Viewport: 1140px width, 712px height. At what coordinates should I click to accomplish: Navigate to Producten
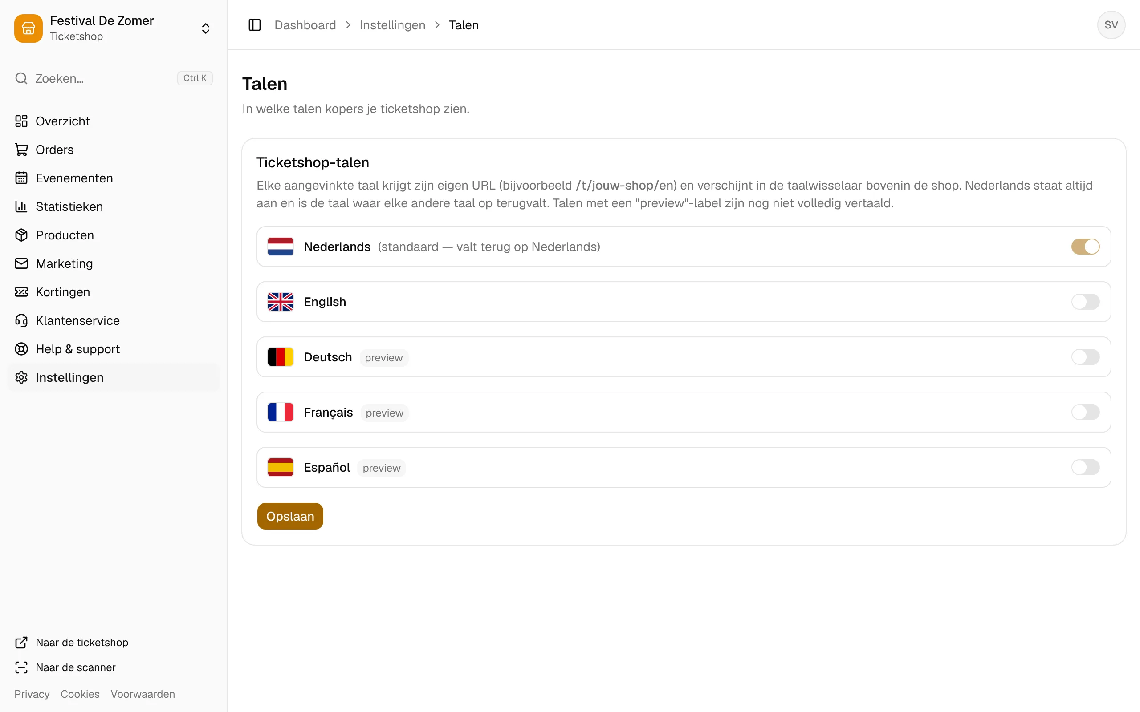point(113,235)
